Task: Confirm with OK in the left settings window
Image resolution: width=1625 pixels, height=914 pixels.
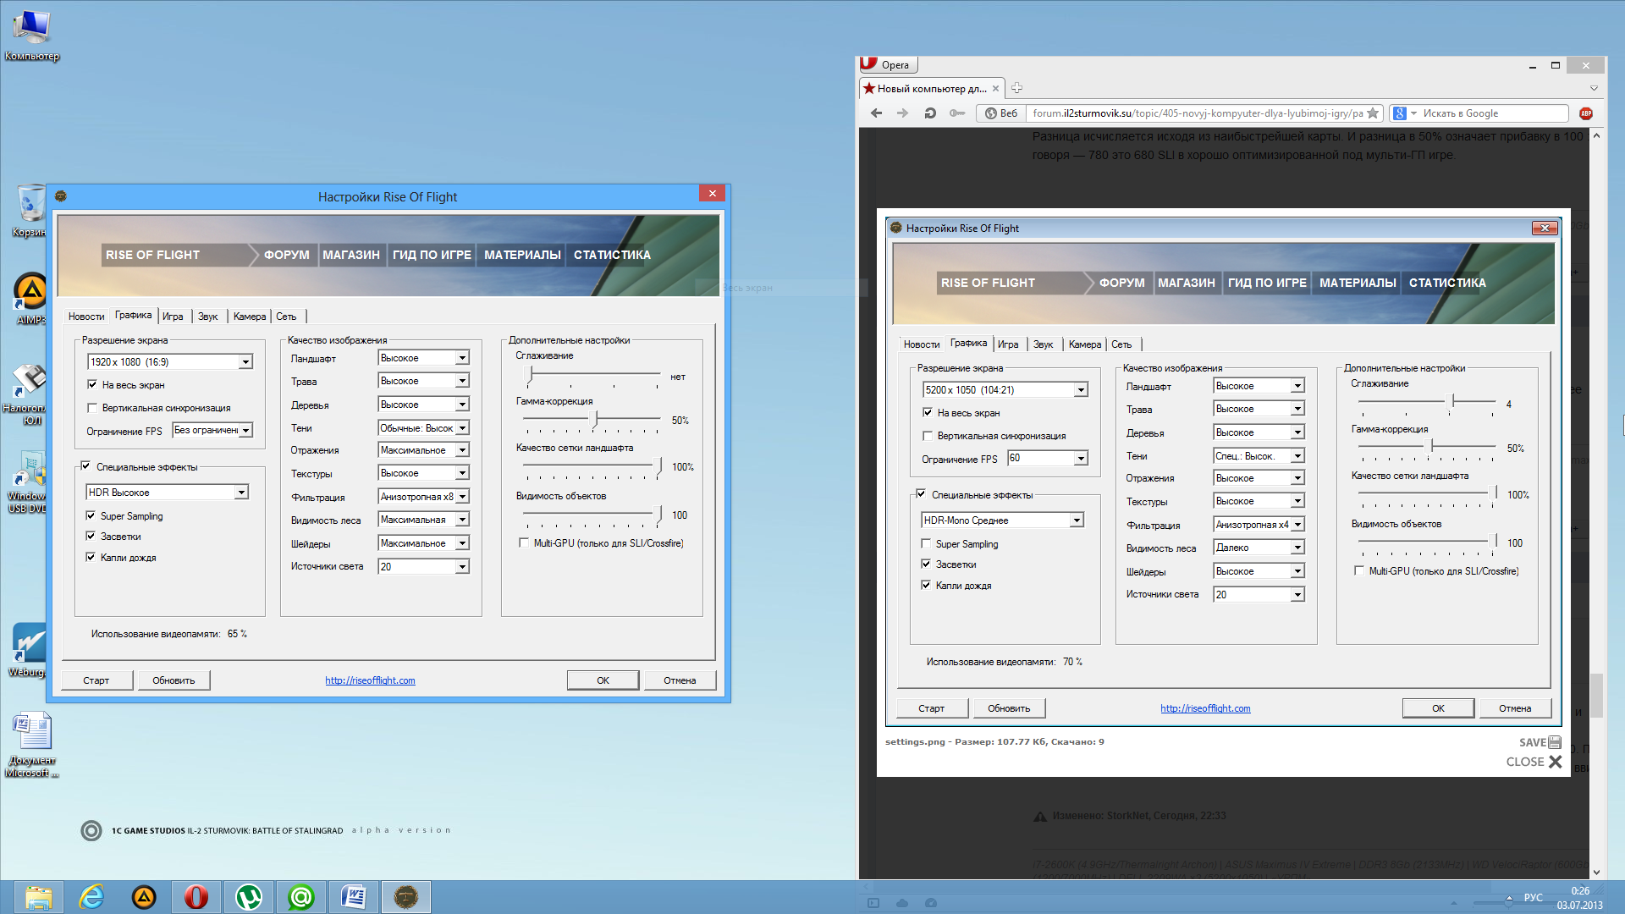Action: tap(603, 680)
